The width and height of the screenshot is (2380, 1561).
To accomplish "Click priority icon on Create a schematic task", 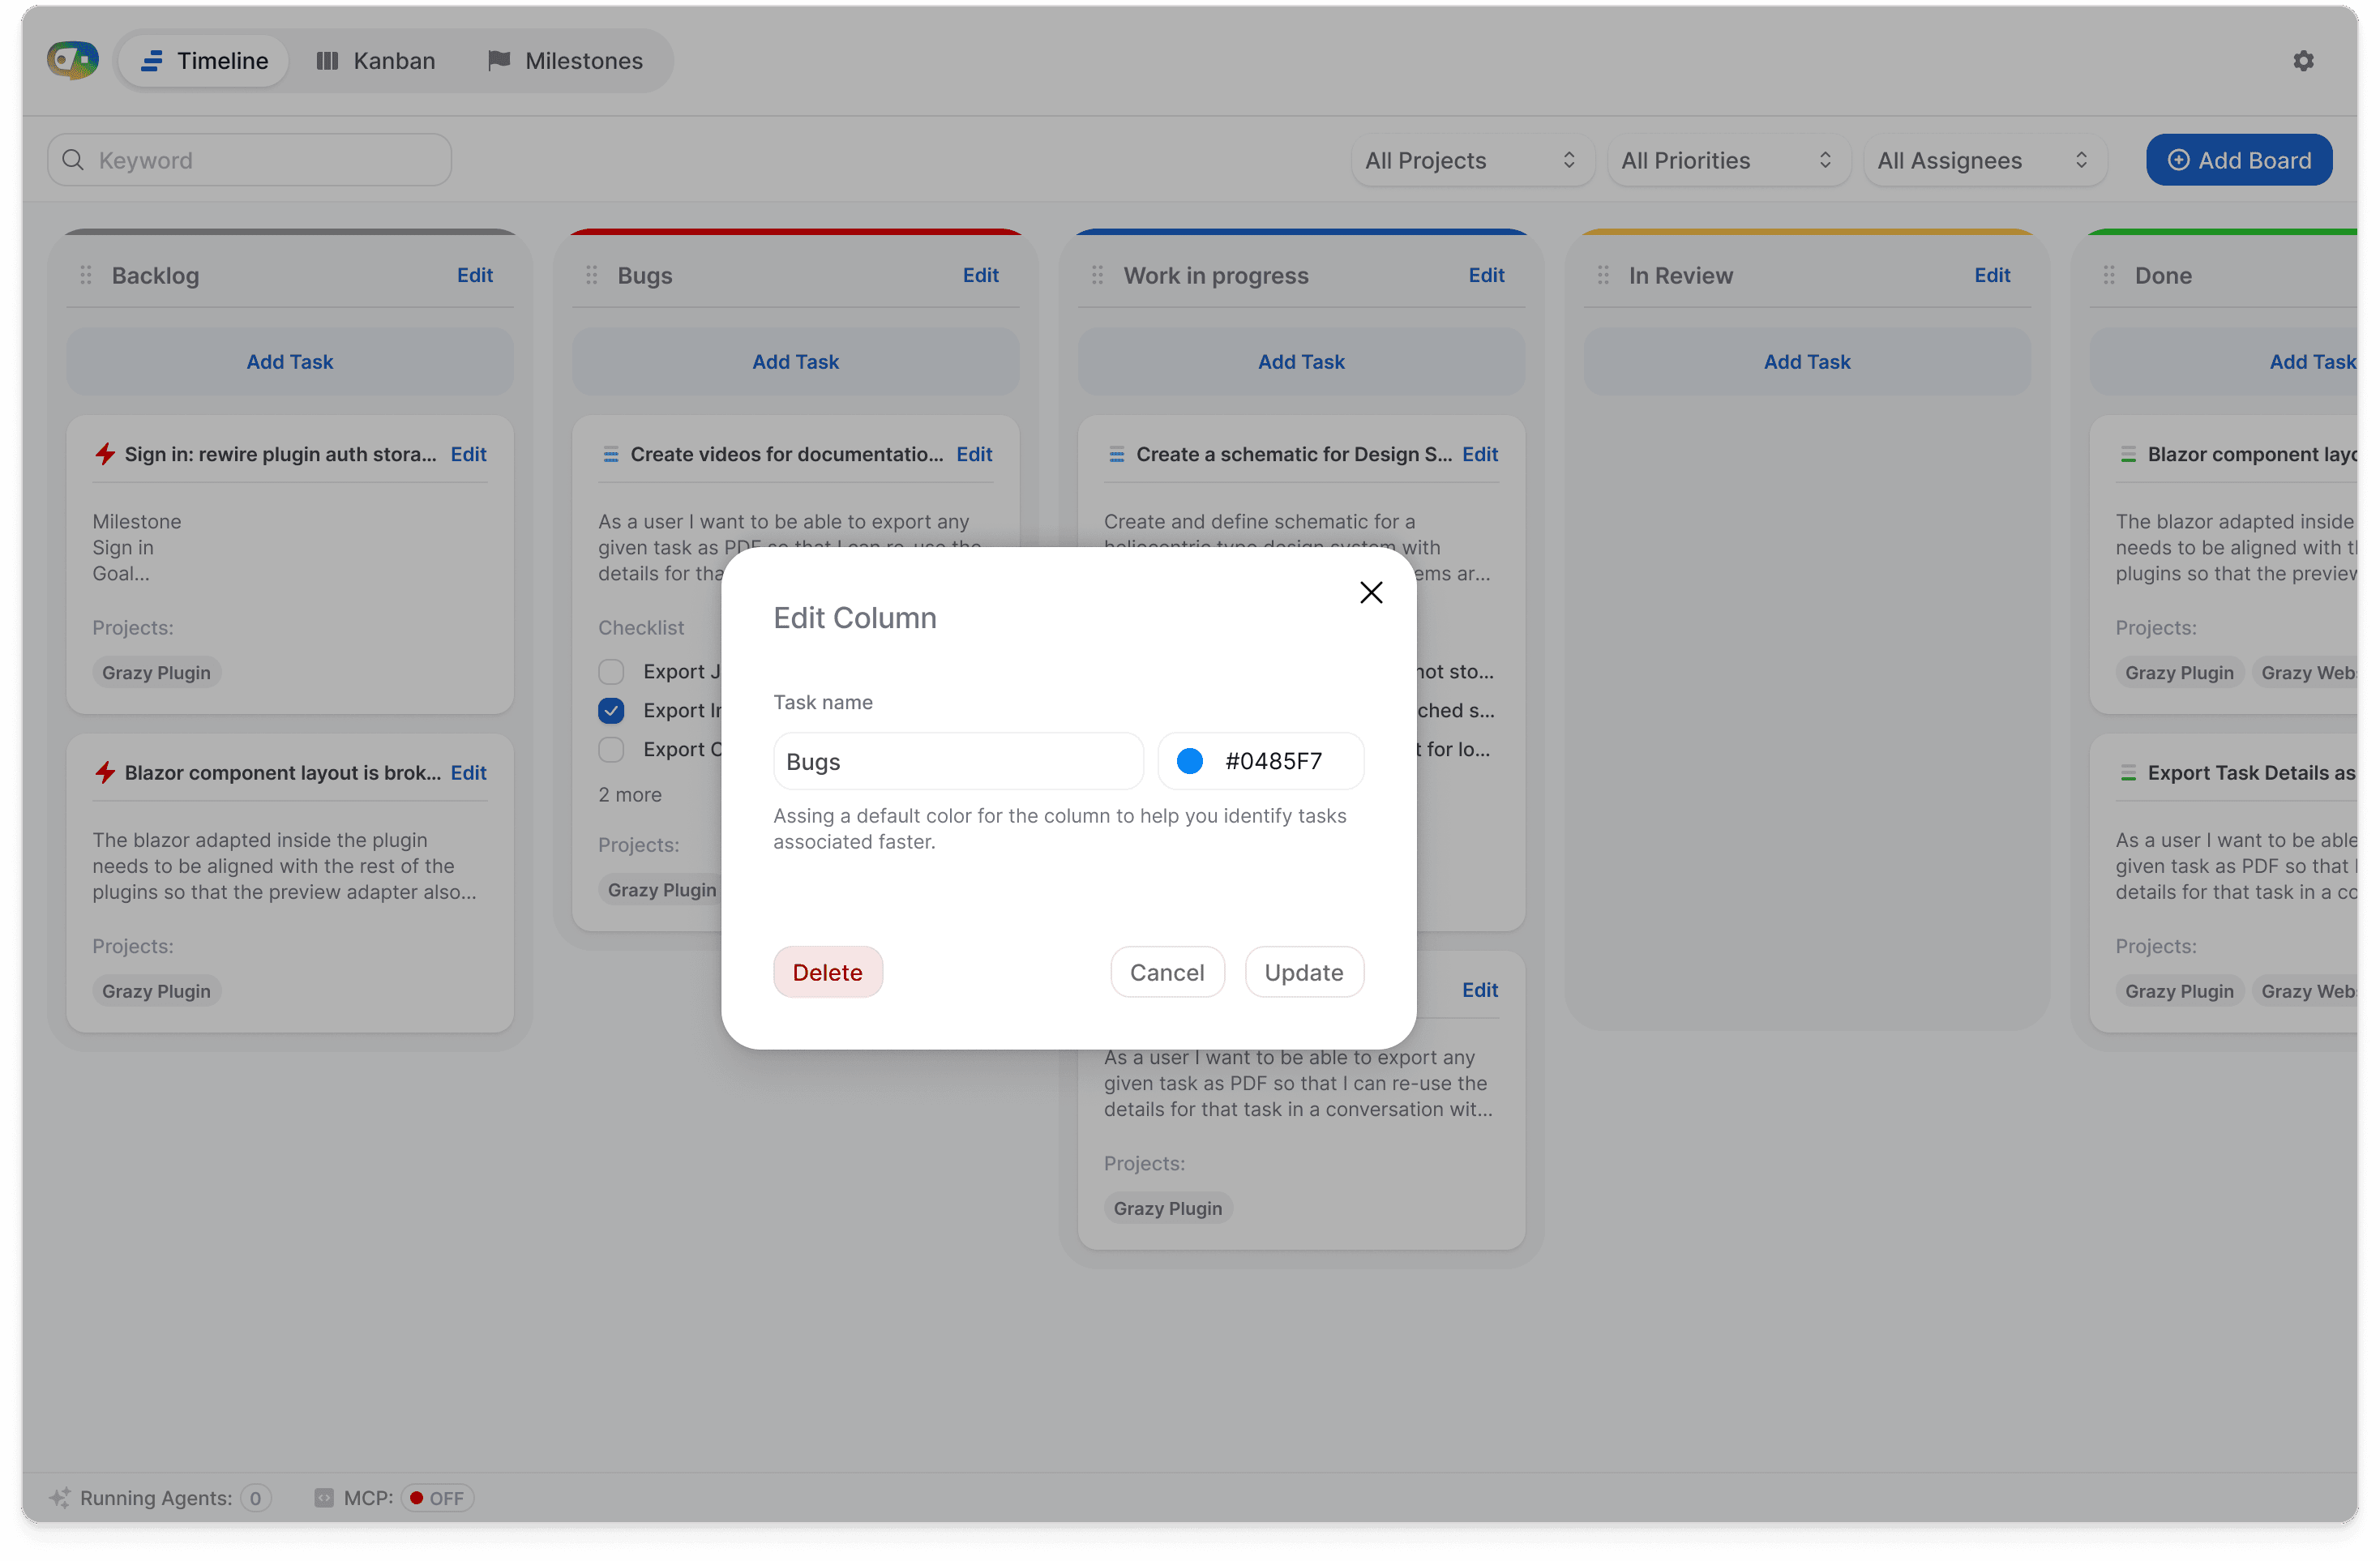I will pos(1117,455).
